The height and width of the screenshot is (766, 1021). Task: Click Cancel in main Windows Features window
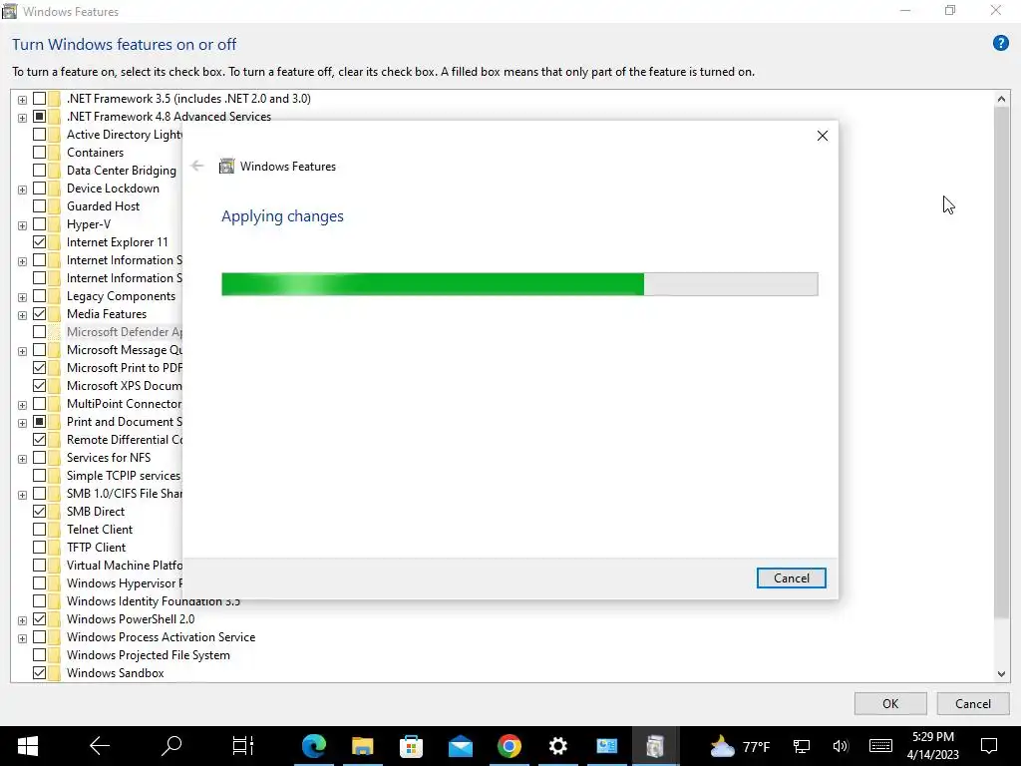click(973, 703)
